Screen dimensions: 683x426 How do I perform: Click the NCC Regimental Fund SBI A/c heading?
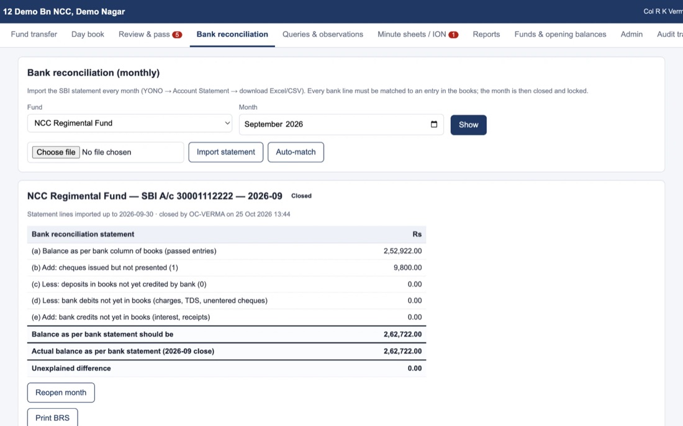click(155, 196)
